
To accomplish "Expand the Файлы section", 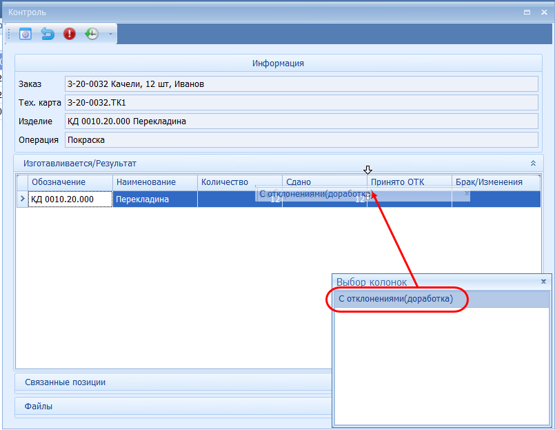I will (x=172, y=407).
